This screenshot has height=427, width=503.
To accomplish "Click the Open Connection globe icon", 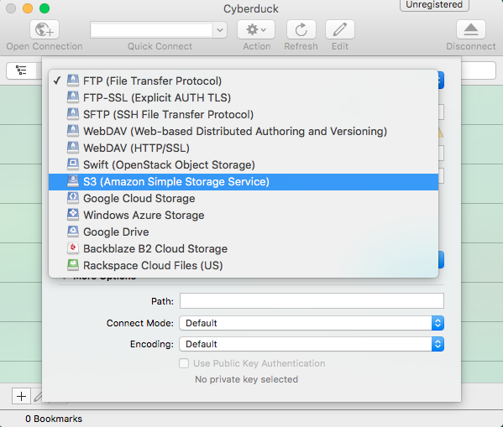I will [x=45, y=29].
